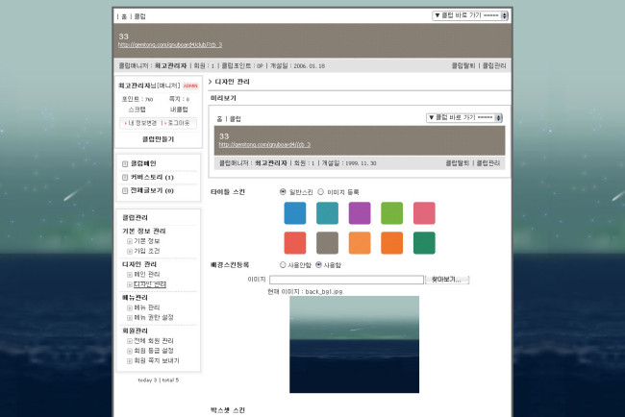
Task: Select the 이미지 등록 radio option
Action: click(320, 191)
